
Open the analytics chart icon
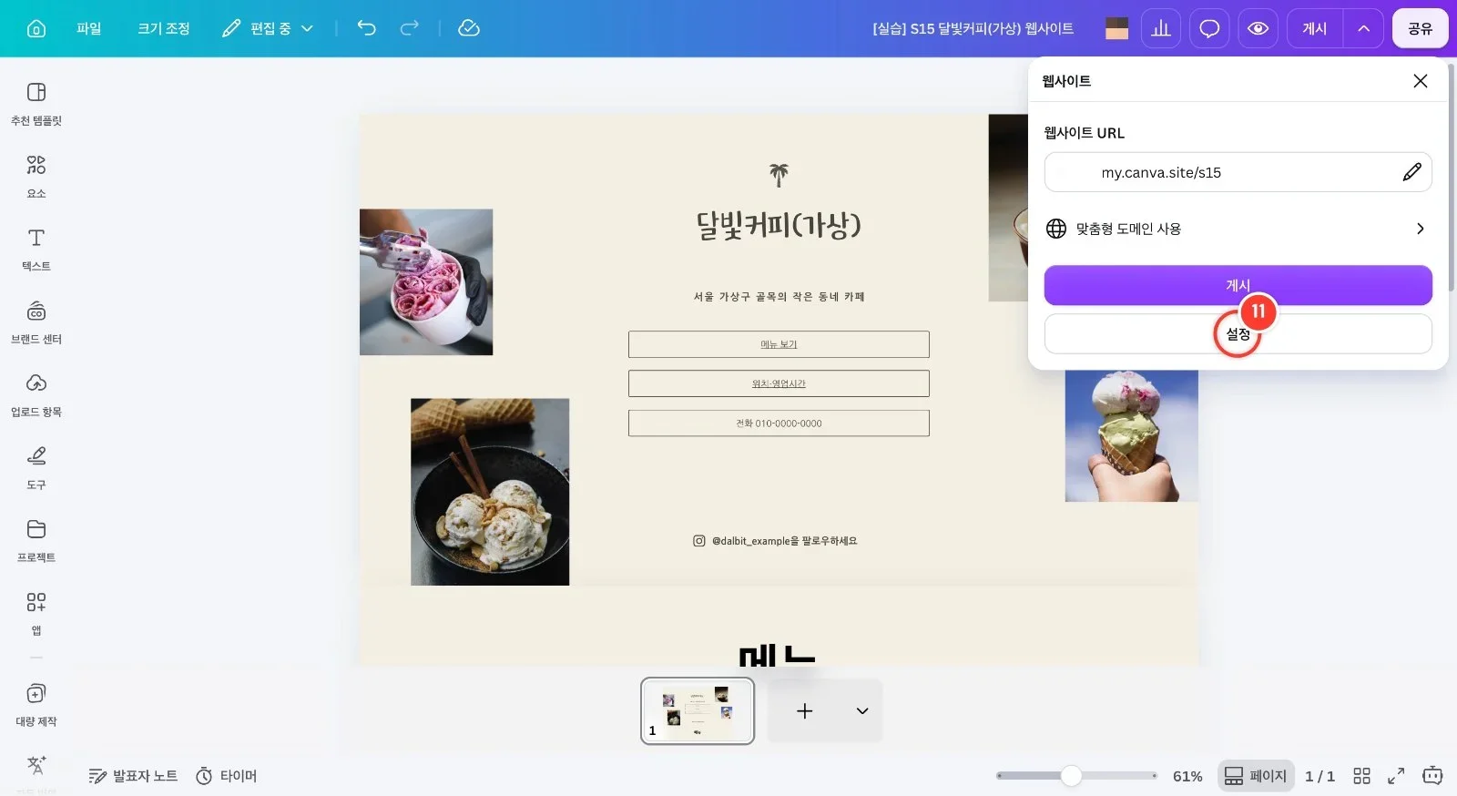click(x=1161, y=28)
